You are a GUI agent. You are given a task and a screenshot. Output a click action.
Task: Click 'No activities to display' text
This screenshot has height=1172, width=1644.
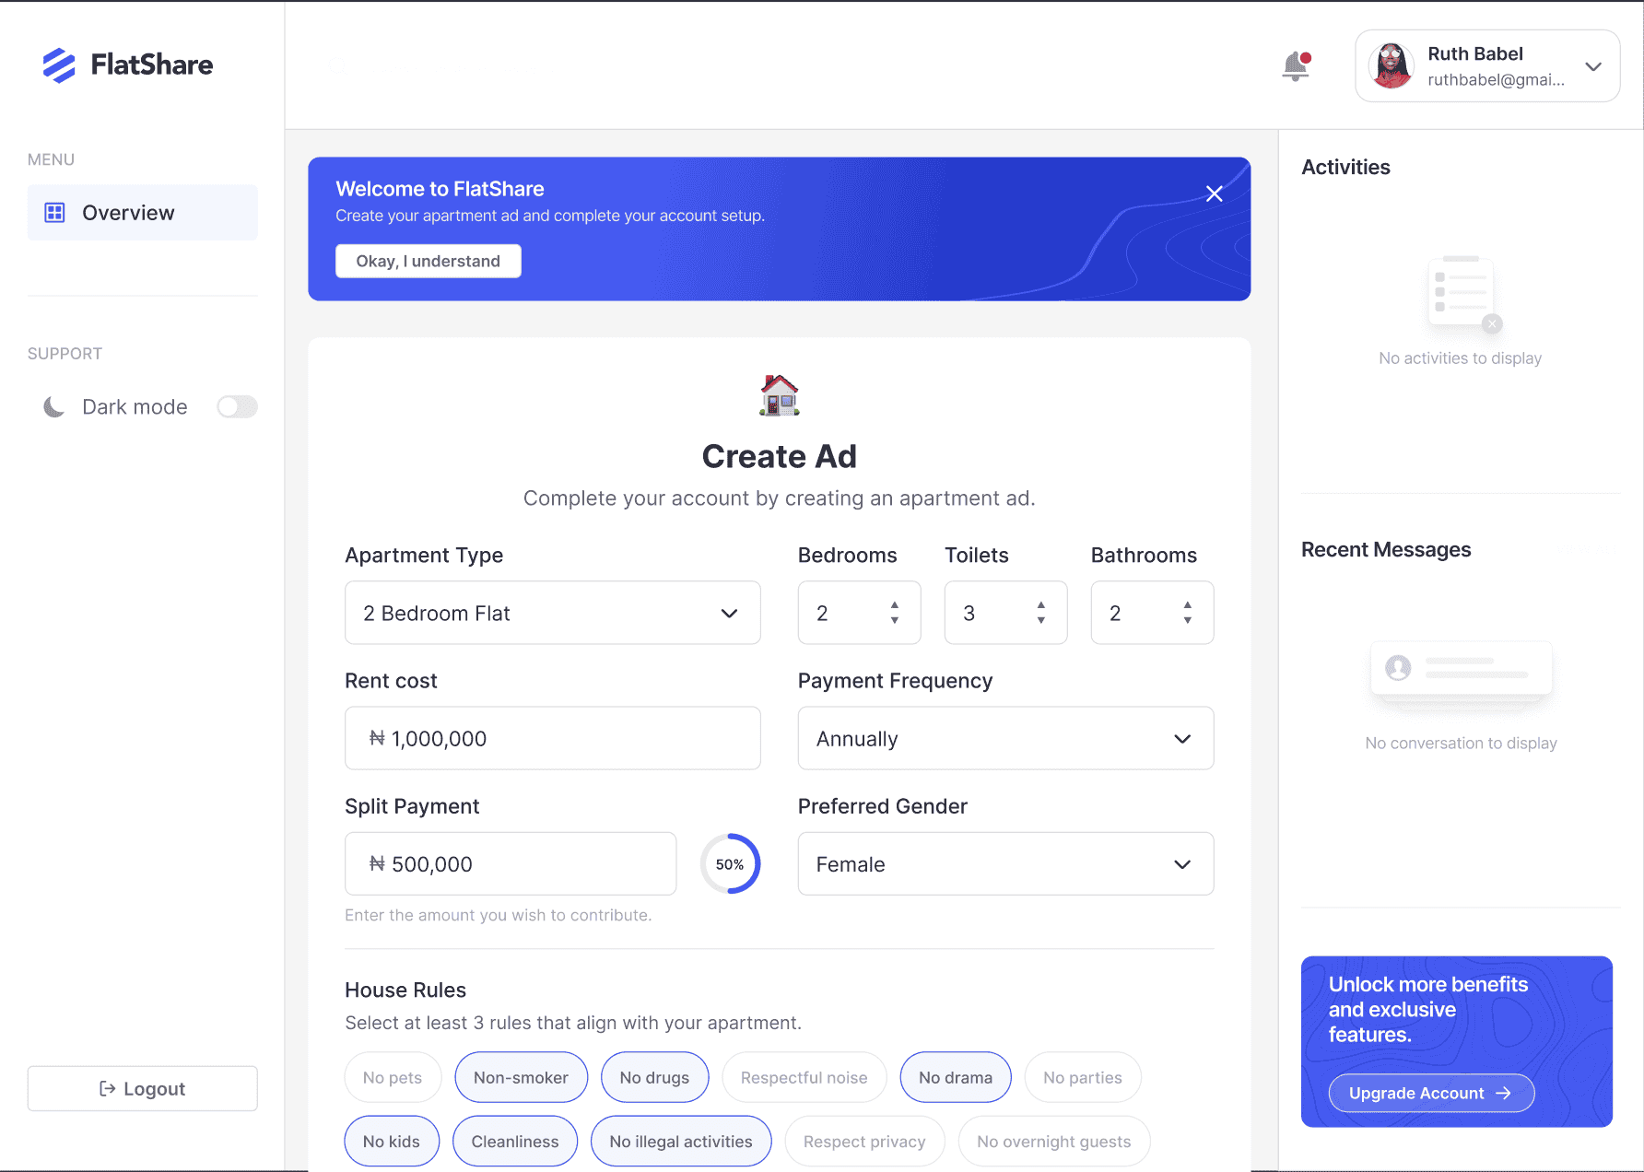click(x=1461, y=358)
